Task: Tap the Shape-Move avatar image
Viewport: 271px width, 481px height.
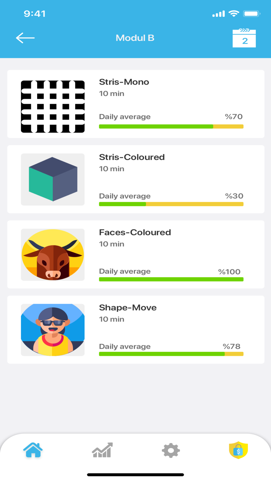Action: [53, 330]
